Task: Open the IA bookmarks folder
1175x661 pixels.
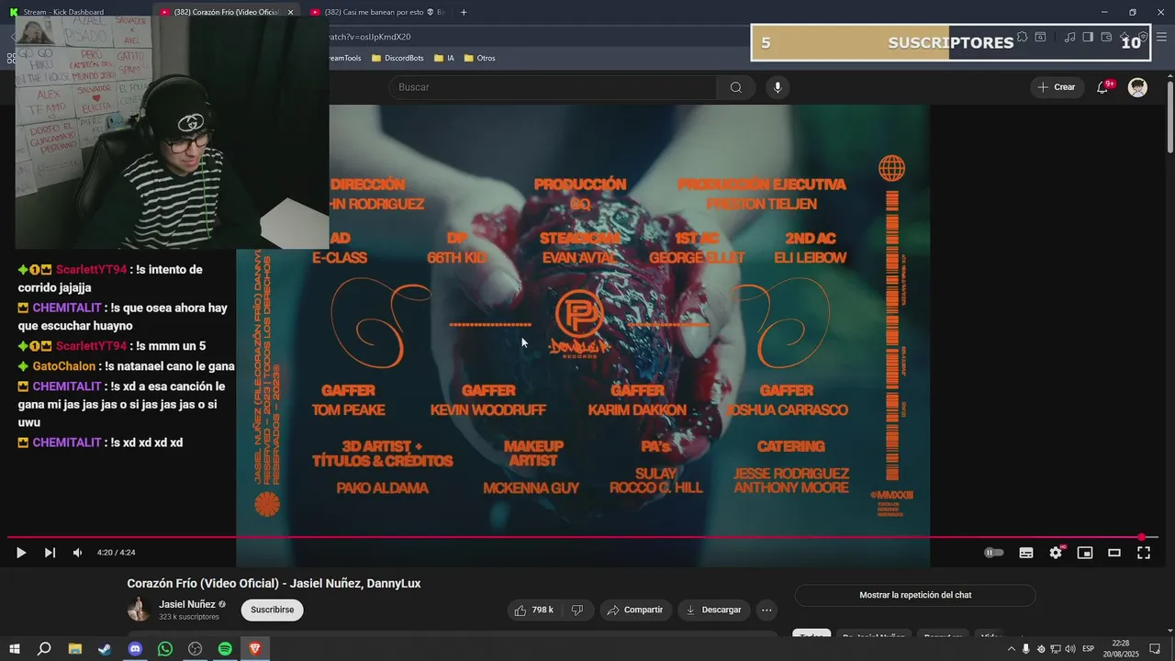Action: (443, 58)
